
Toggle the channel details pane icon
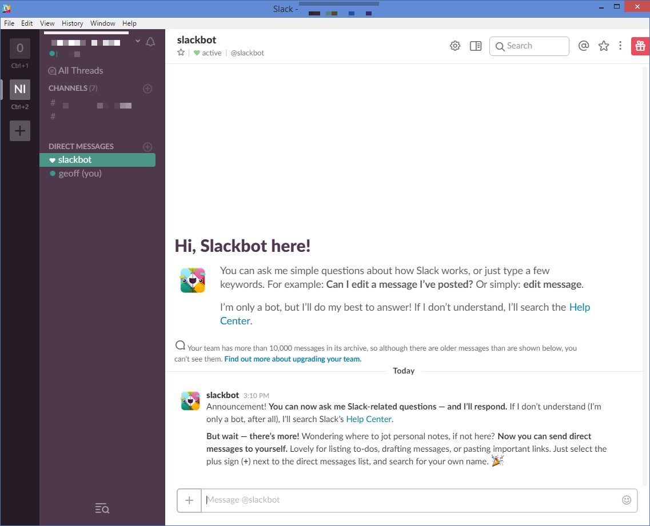[476, 46]
